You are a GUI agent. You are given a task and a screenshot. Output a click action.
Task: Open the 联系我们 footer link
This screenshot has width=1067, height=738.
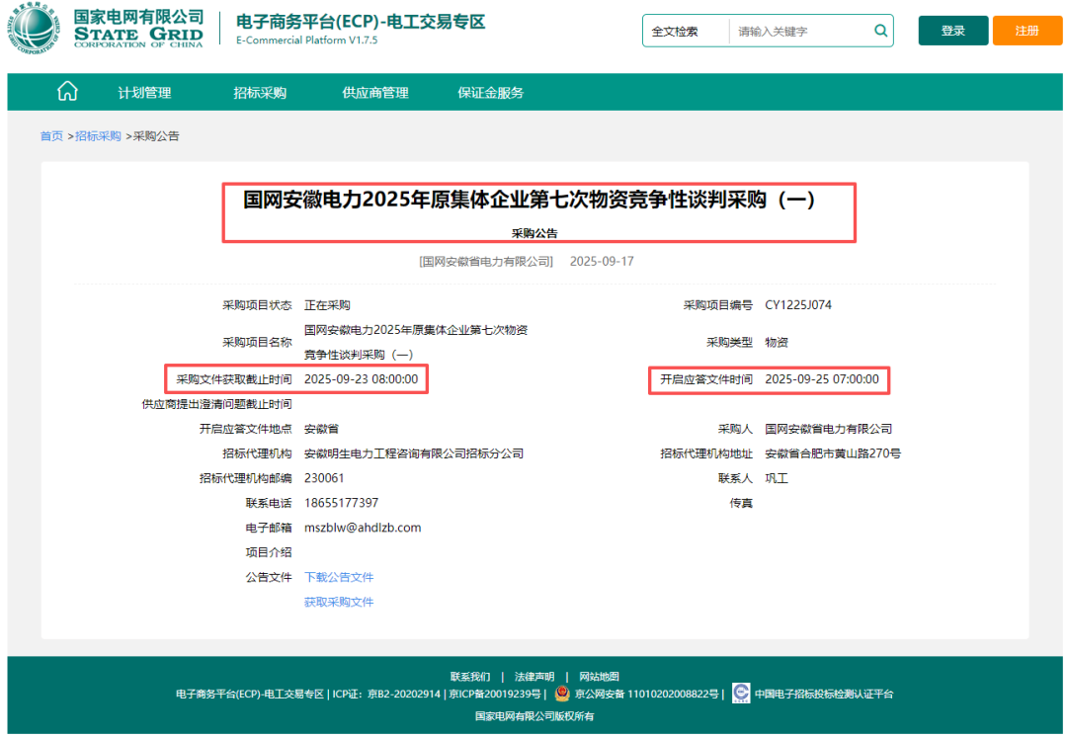click(472, 676)
